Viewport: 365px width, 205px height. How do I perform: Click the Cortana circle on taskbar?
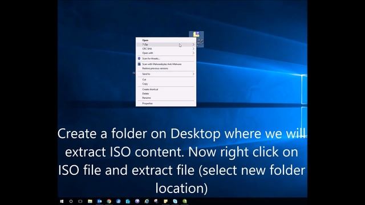tap(71, 201)
